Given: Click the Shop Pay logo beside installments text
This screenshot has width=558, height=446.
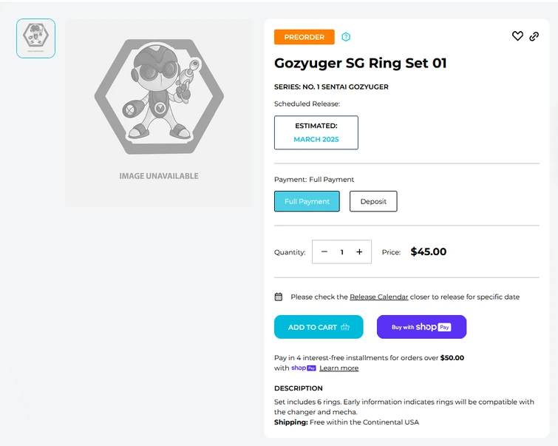Looking at the screenshot, I should 304,368.
